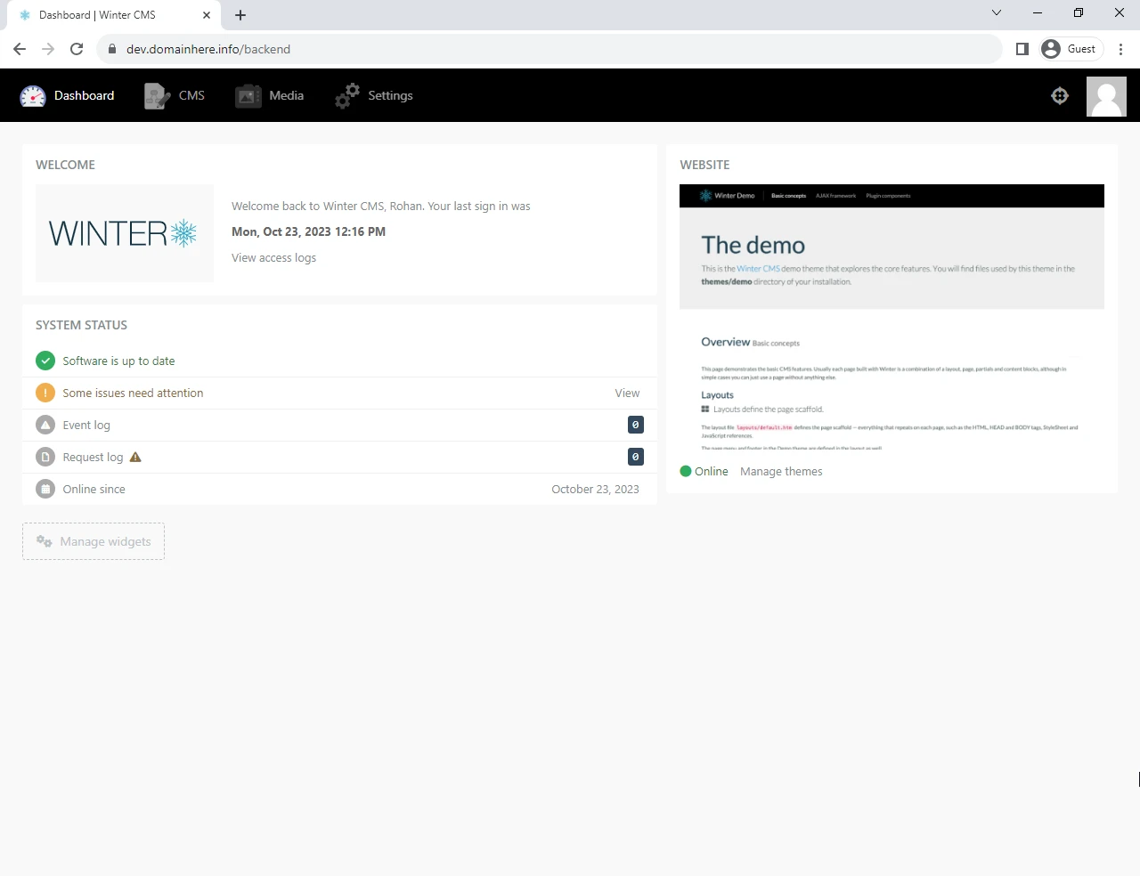Screen dimensions: 1140x876
Task: Open the Request log link
Action: point(93,457)
